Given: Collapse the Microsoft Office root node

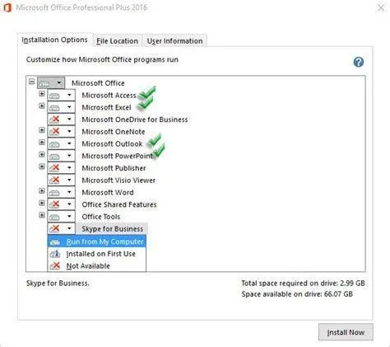Looking at the screenshot, I should click(x=31, y=82).
